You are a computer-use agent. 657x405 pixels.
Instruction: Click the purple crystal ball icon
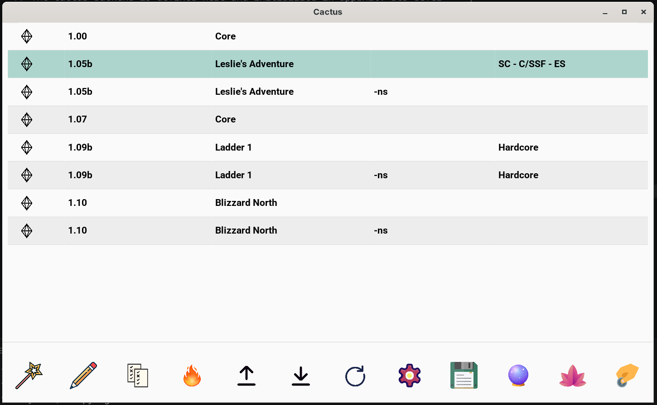[x=518, y=376]
